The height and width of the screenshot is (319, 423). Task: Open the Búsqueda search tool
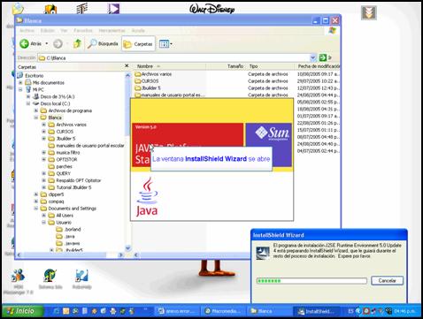103,44
